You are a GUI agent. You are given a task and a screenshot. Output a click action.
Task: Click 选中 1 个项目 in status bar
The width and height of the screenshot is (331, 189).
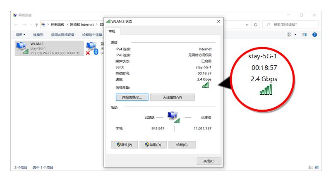click(x=43, y=167)
